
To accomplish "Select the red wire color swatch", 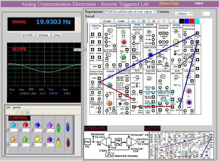I will [192, 21].
